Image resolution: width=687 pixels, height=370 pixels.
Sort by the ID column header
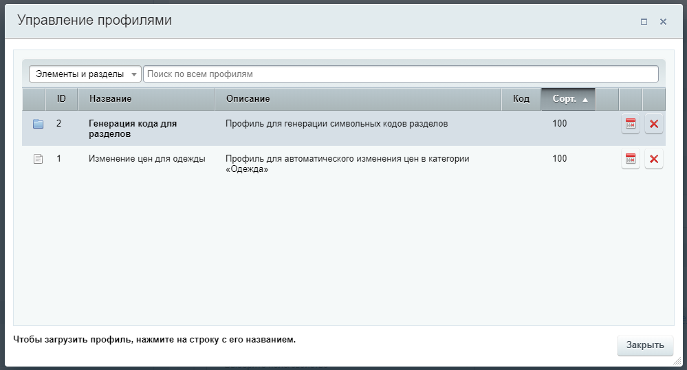pos(61,99)
